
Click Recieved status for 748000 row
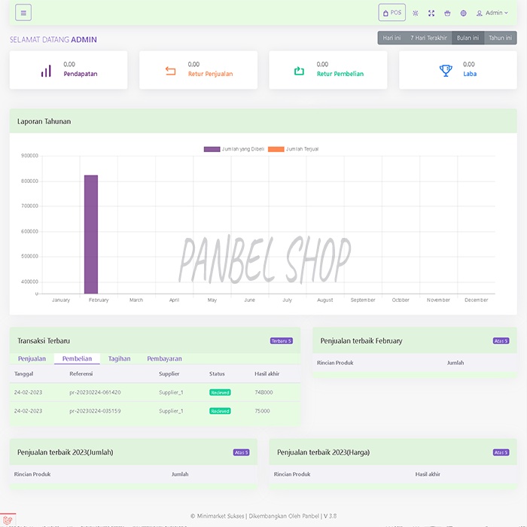coord(220,392)
